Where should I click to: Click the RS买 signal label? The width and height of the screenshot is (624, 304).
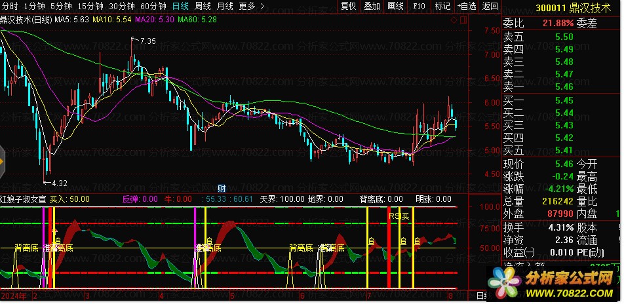399,216
